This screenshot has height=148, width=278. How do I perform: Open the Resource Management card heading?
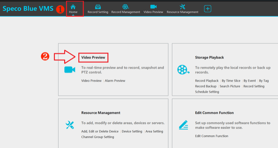[101, 113]
